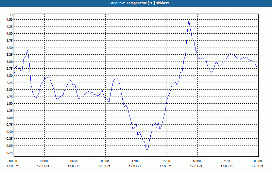Pick the 0,00 y-axis value

[x=10, y=146]
